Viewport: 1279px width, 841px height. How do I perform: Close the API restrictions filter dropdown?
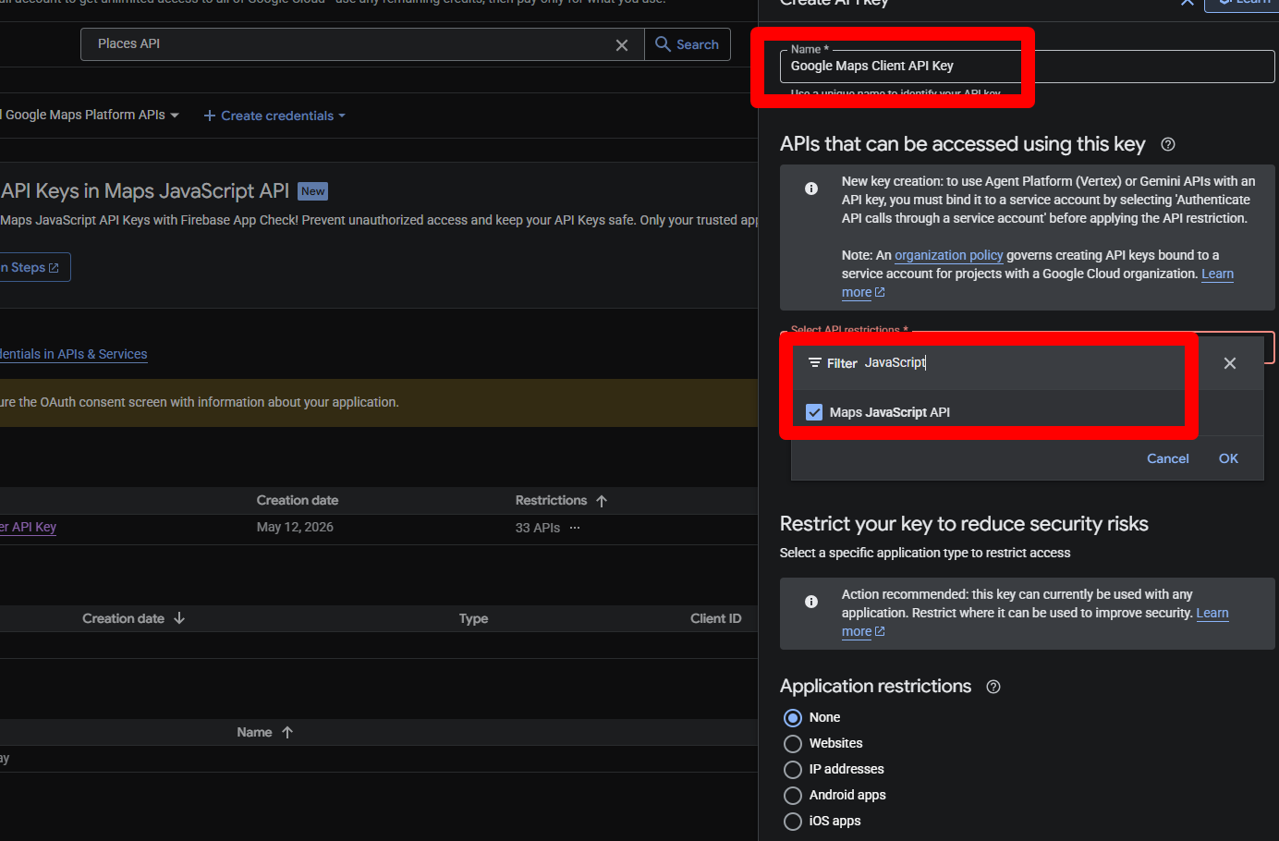[1230, 363]
